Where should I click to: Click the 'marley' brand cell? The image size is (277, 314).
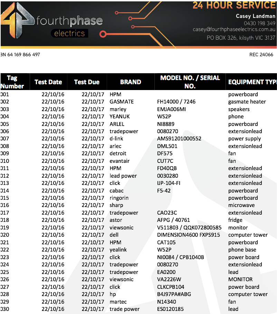click(118, 109)
